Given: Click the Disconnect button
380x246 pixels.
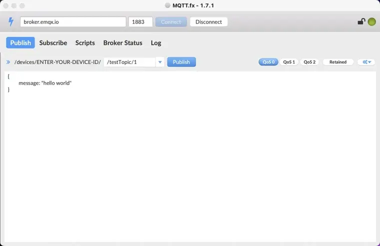Looking at the screenshot, I should click(208, 22).
